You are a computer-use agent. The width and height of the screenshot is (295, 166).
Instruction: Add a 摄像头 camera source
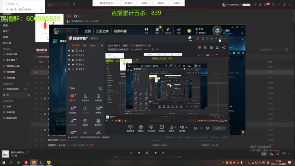click(141, 128)
